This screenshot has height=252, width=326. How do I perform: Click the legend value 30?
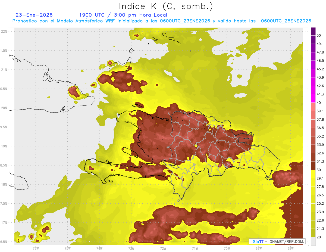[x=319, y=170]
